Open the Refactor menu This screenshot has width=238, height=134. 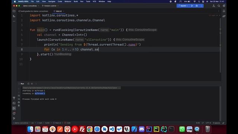(68, 1)
